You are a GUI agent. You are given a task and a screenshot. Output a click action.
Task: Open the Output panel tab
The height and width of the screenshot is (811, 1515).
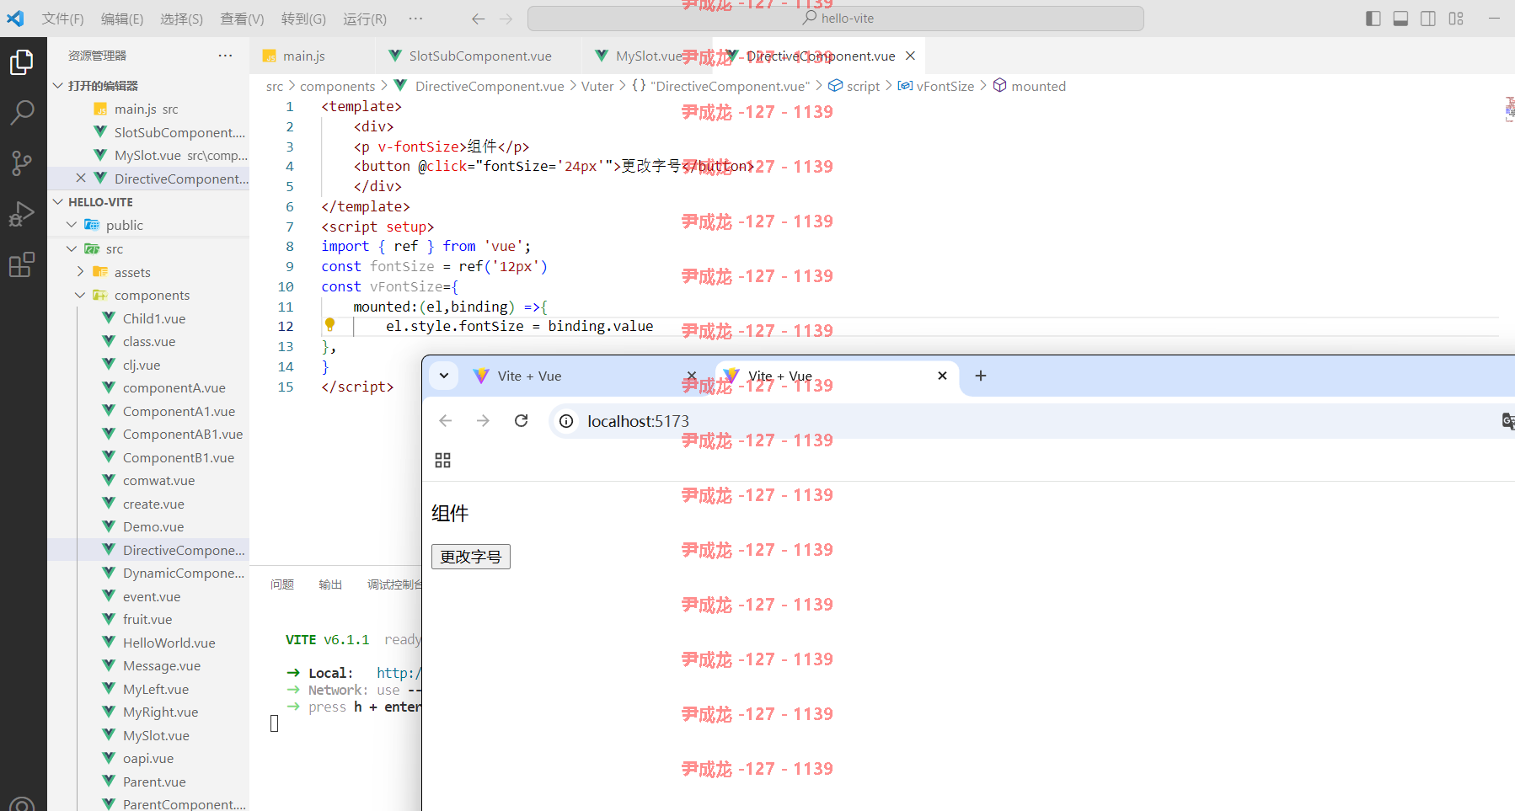pos(330,584)
